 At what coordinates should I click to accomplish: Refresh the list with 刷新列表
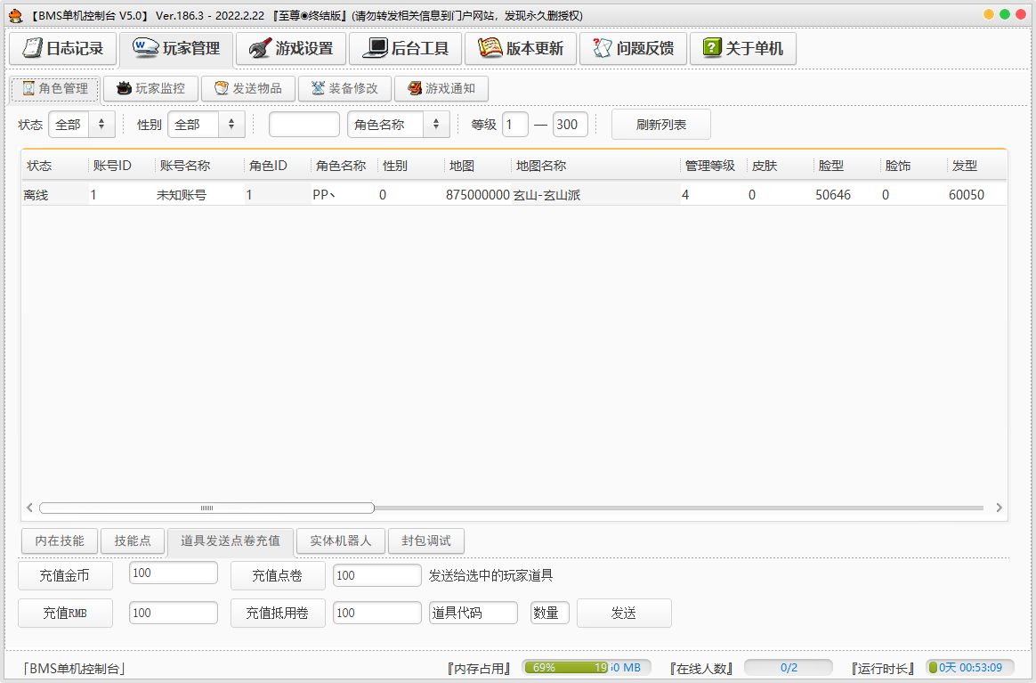point(660,125)
